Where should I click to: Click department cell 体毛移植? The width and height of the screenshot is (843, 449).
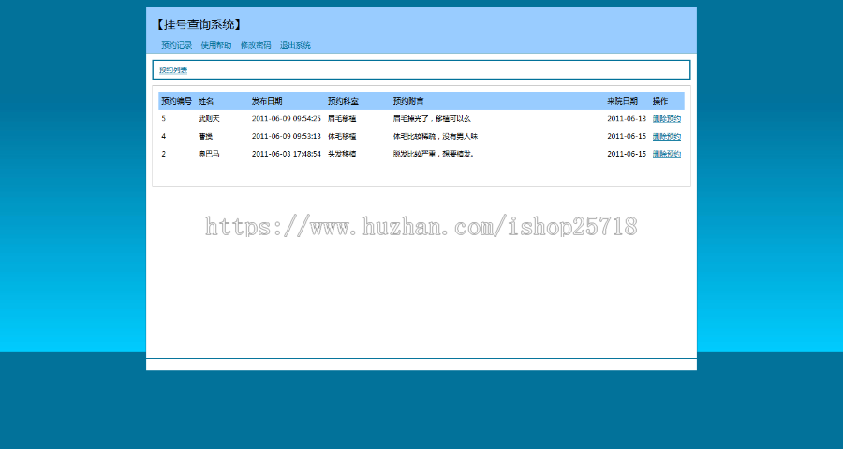(342, 137)
